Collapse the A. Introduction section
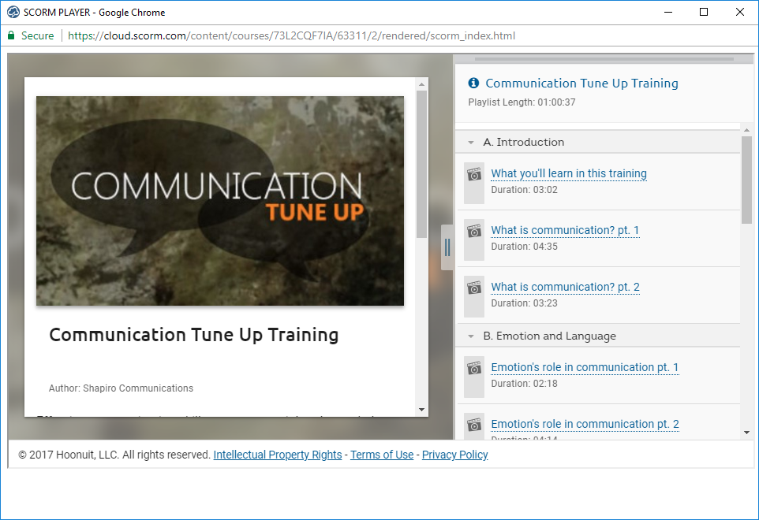The height and width of the screenshot is (520, 759). (x=471, y=143)
